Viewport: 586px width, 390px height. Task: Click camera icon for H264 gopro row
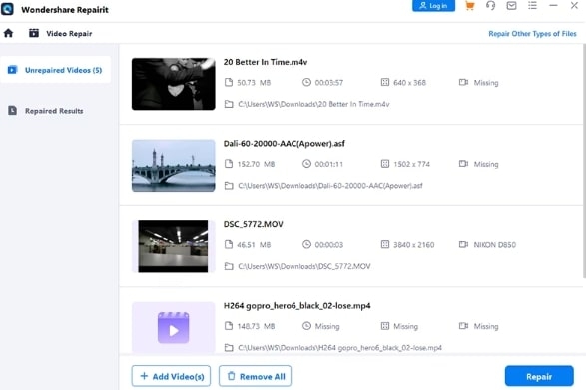[x=463, y=326]
